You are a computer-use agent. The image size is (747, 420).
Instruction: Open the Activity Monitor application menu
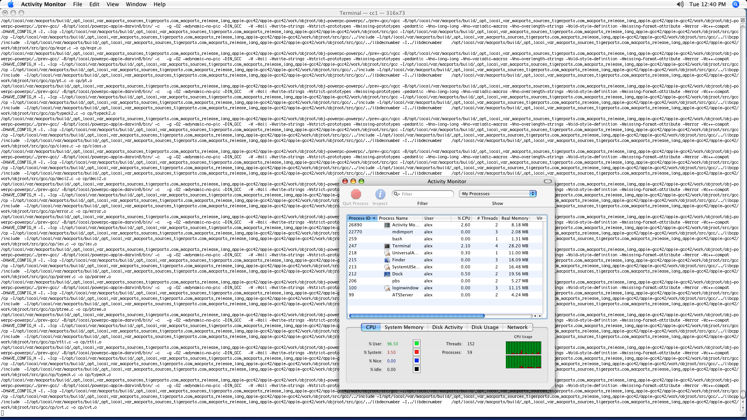(43, 4)
